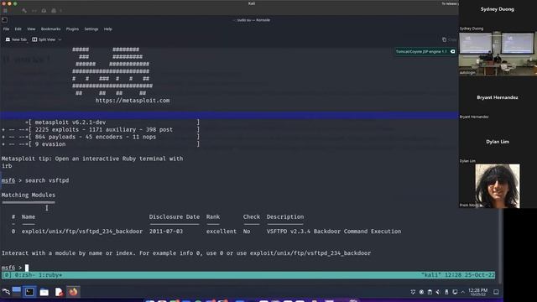Screen dimensions: 537x302
Task: Click the 12:28 PM taskbar clock
Action: 477,292
